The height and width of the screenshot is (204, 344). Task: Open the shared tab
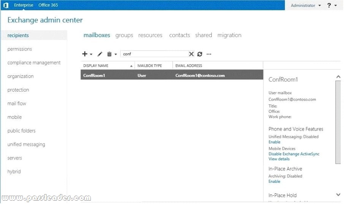click(x=204, y=35)
